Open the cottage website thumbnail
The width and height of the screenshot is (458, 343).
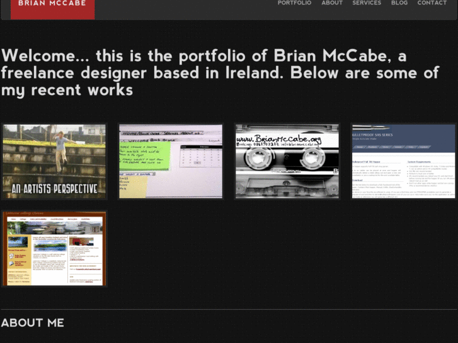[54, 249]
